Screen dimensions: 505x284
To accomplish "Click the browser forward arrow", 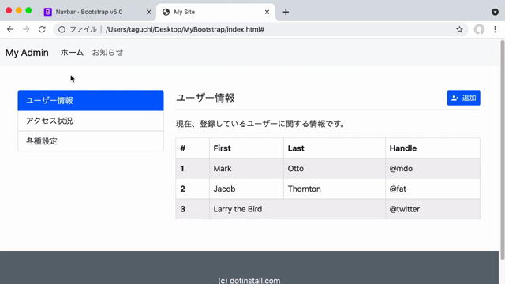I will point(26,29).
